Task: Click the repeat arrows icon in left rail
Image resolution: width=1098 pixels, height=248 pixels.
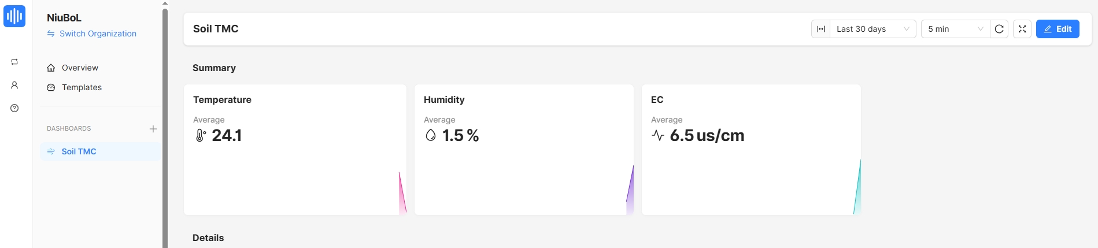Action: tap(14, 62)
